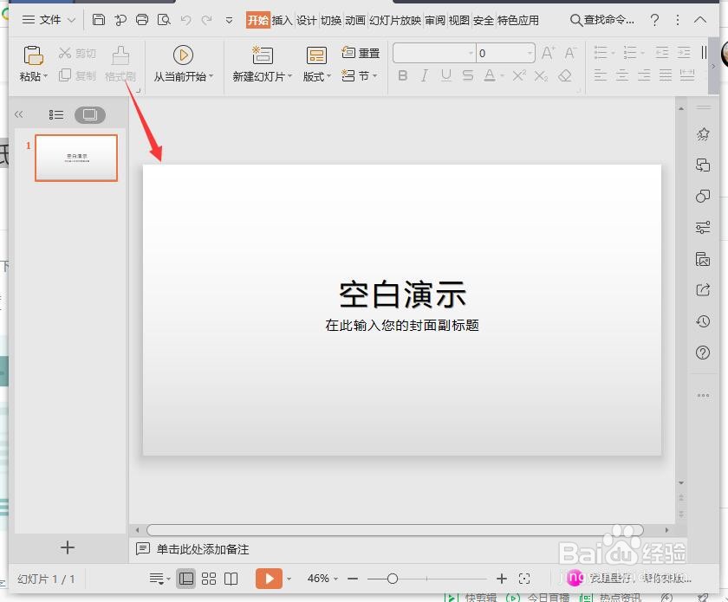Click the fit slide to window icon
Image resolution: width=728 pixels, height=602 pixels.
pyautogui.click(x=524, y=579)
